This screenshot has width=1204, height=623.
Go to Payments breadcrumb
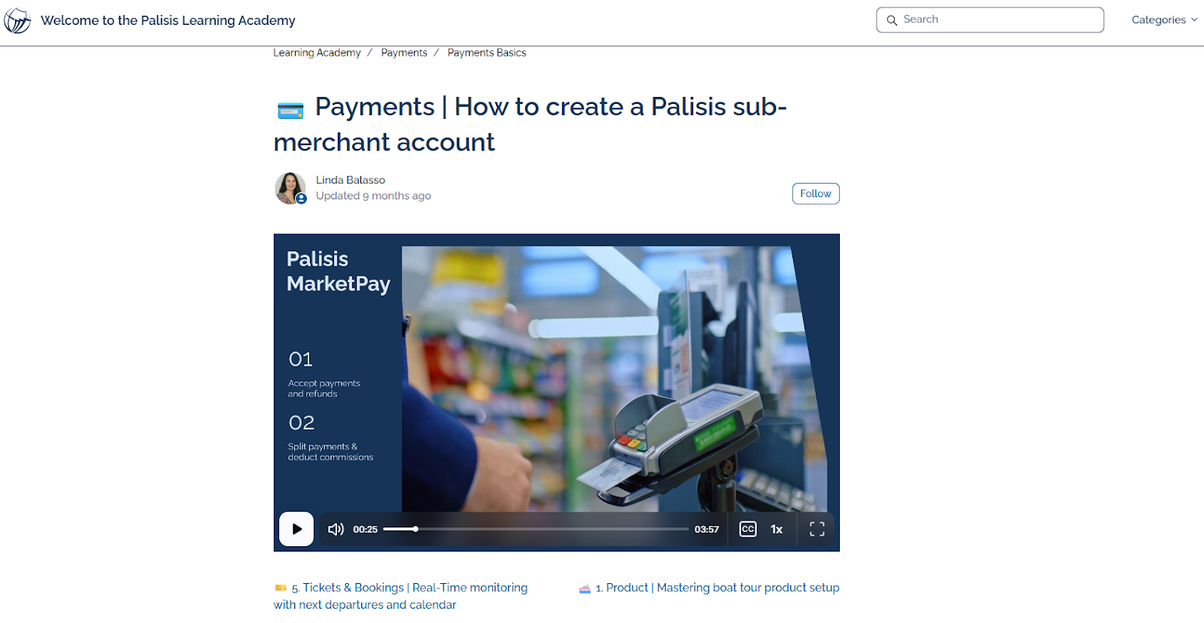tap(404, 53)
